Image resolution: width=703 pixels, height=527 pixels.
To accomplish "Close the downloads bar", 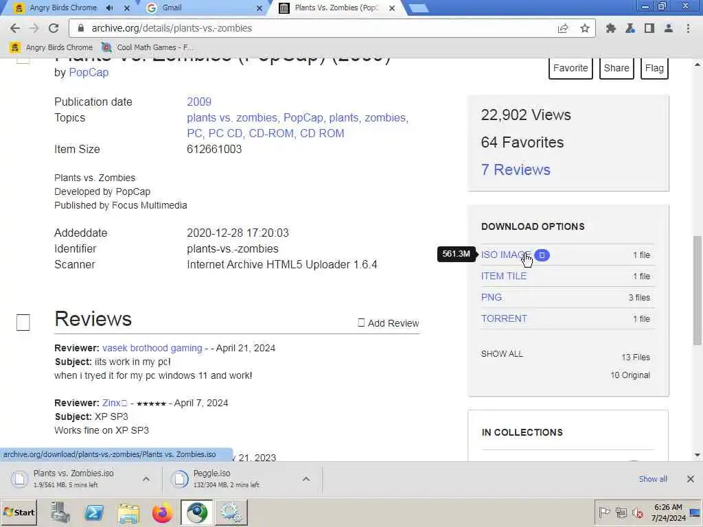I will tap(691, 479).
